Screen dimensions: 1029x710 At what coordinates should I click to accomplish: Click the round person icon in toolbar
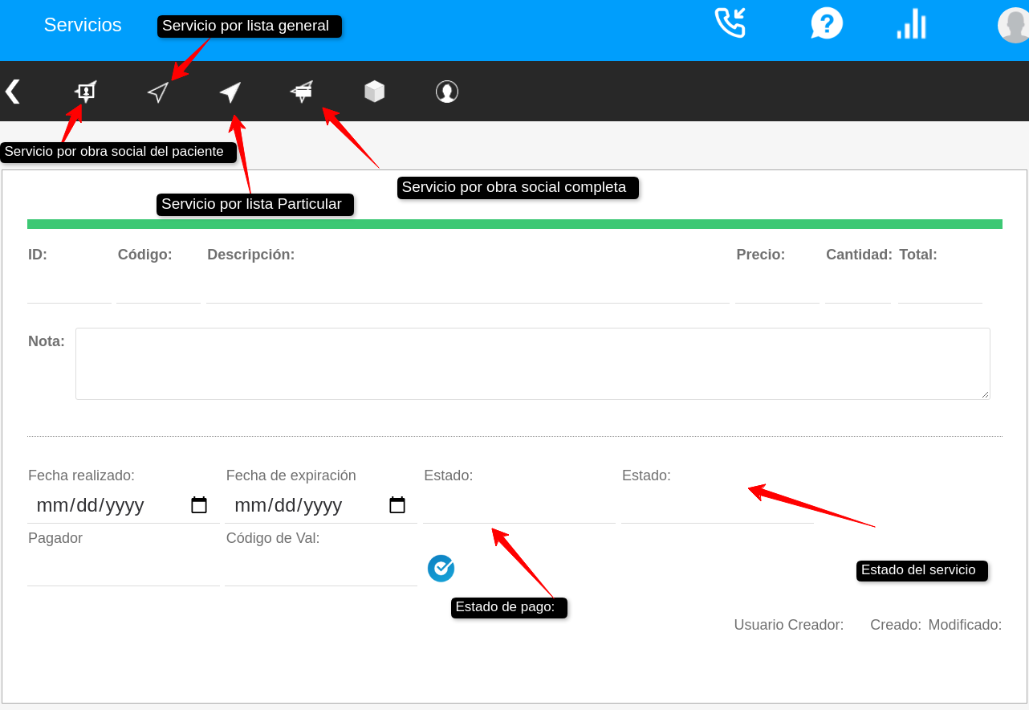[447, 92]
